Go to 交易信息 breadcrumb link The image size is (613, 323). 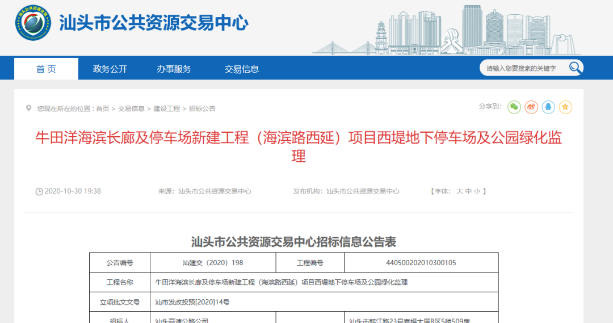coord(131,109)
